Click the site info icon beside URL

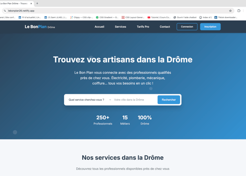click(x=5, y=11)
